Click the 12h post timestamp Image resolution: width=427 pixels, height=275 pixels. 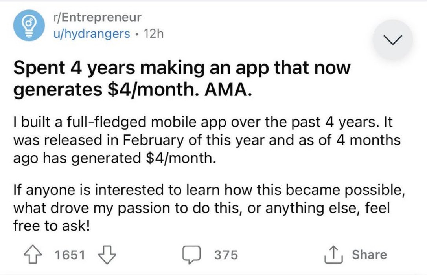coord(153,34)
